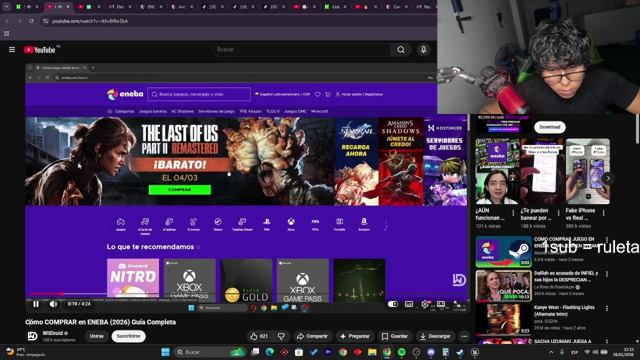Open the site info icon in address bar

click(x=45, y=21)
